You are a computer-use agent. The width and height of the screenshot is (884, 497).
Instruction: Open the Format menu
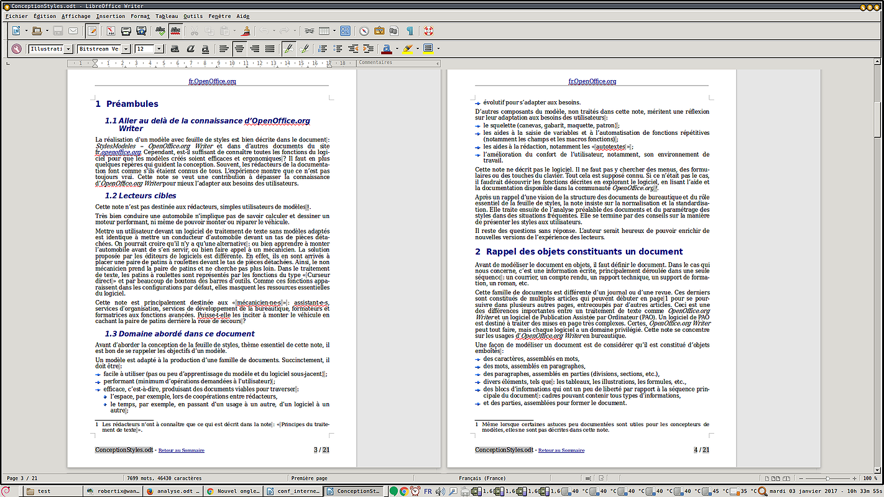[x=140, y=16]
